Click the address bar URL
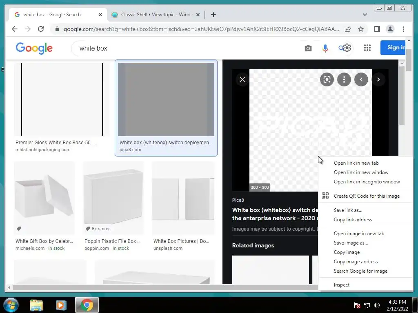Viewport: 418px width, 313px height. [x=201, y=29]
